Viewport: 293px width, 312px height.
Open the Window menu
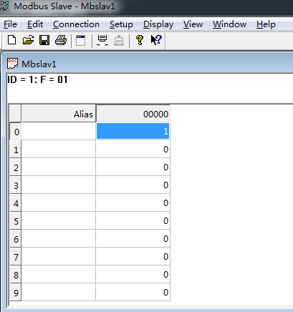click(x=229, y=24)
